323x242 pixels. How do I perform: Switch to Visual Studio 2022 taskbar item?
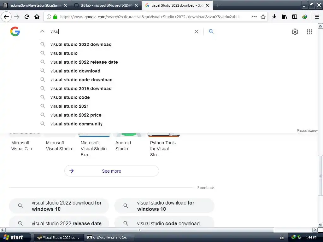pyautogui.click(x=58, y=238)
